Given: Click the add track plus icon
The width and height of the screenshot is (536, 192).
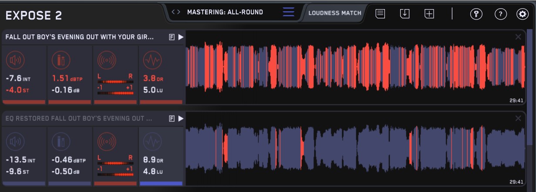Looking at the screenshot, I should point(429,13).
